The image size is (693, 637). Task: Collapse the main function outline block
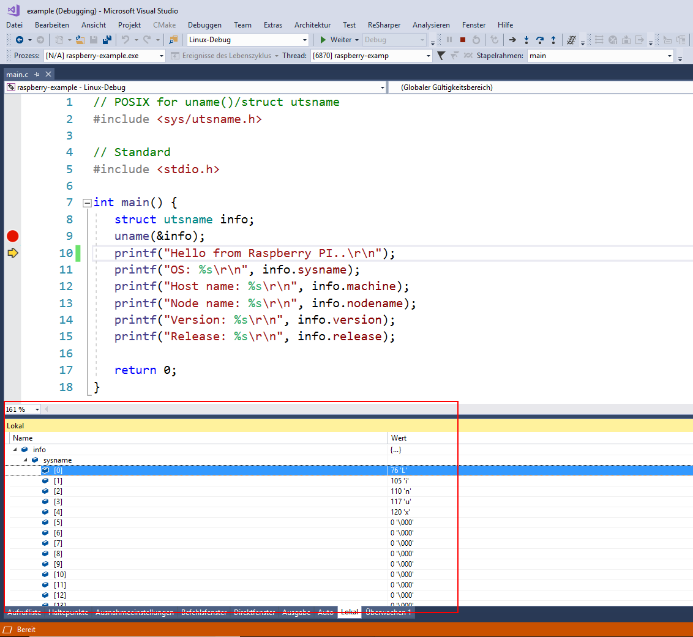pos(87,203)
